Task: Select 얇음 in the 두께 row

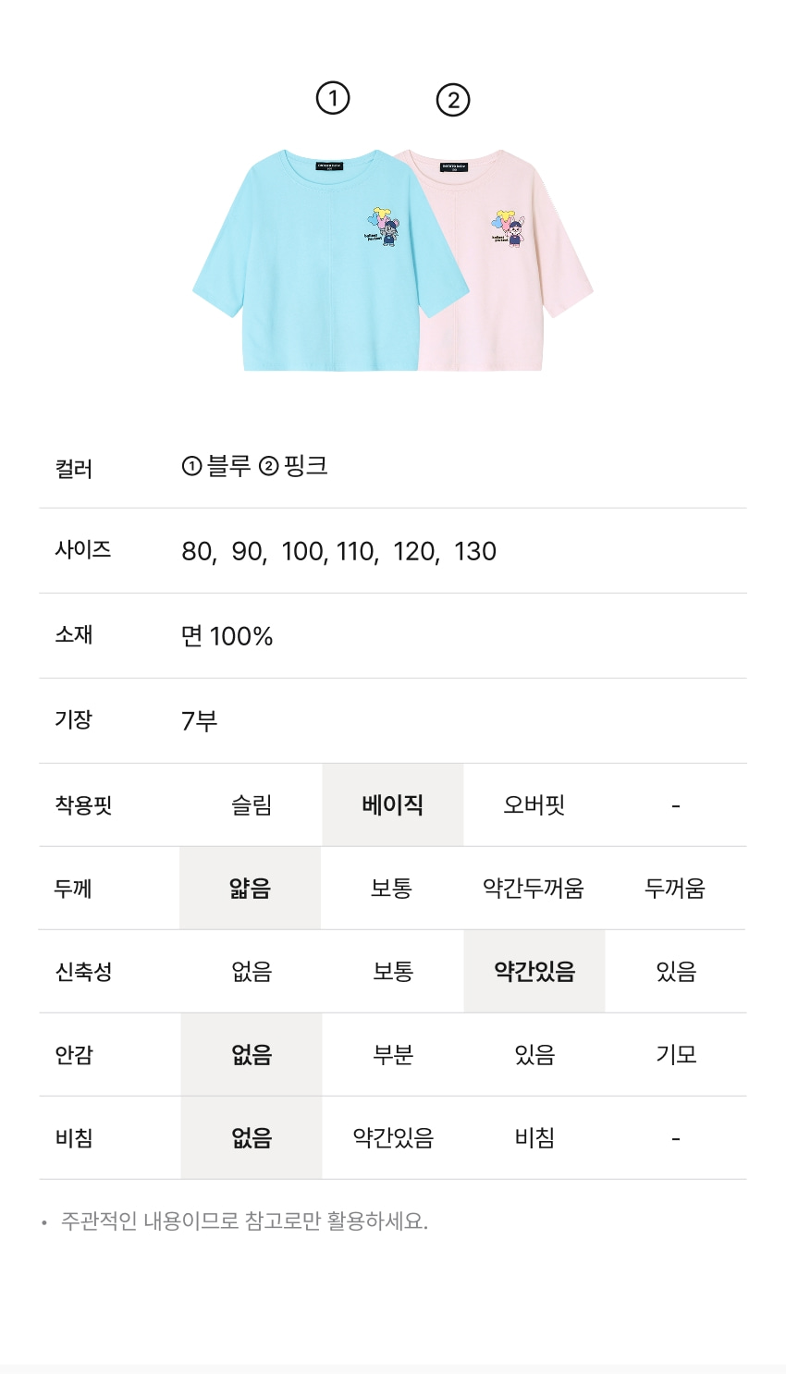Action: [x=250, y=889]
